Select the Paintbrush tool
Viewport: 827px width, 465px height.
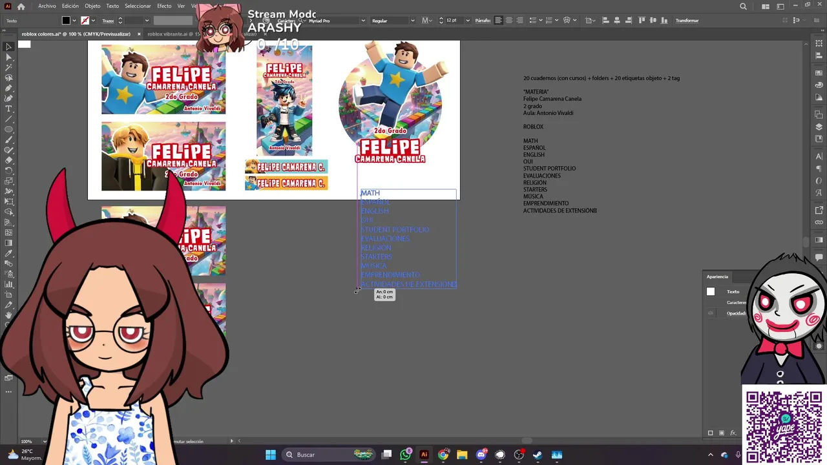tap(9, 139)
